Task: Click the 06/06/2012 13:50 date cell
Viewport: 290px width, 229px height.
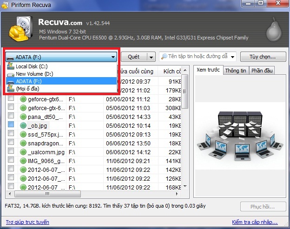Action: tap(128, 143)
